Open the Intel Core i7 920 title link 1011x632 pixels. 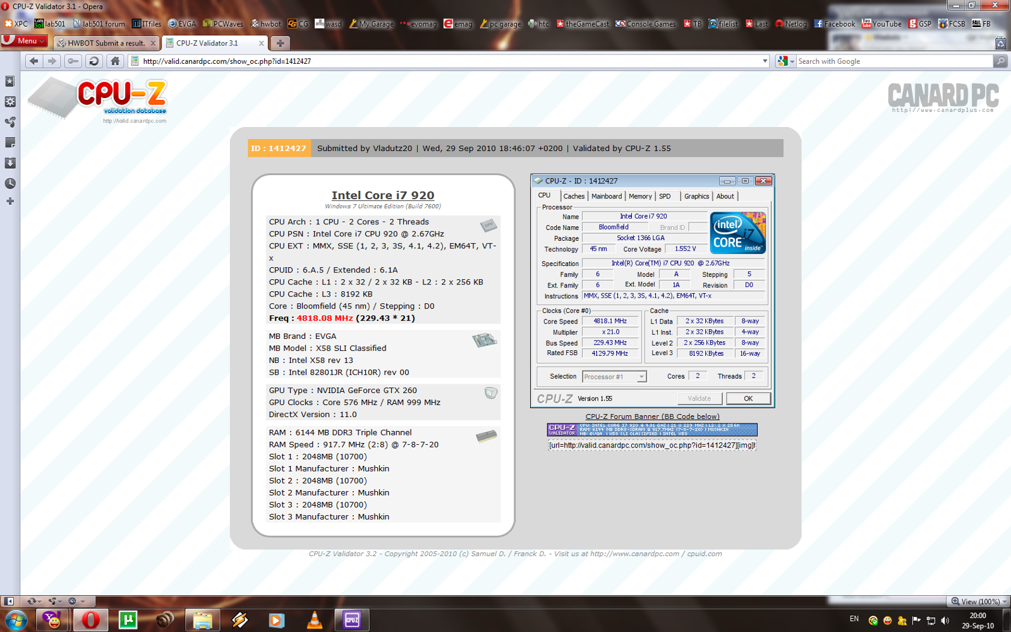(383, 195)
